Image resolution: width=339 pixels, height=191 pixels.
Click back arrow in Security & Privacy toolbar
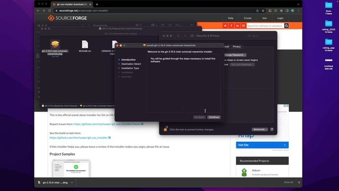(178, 36)
